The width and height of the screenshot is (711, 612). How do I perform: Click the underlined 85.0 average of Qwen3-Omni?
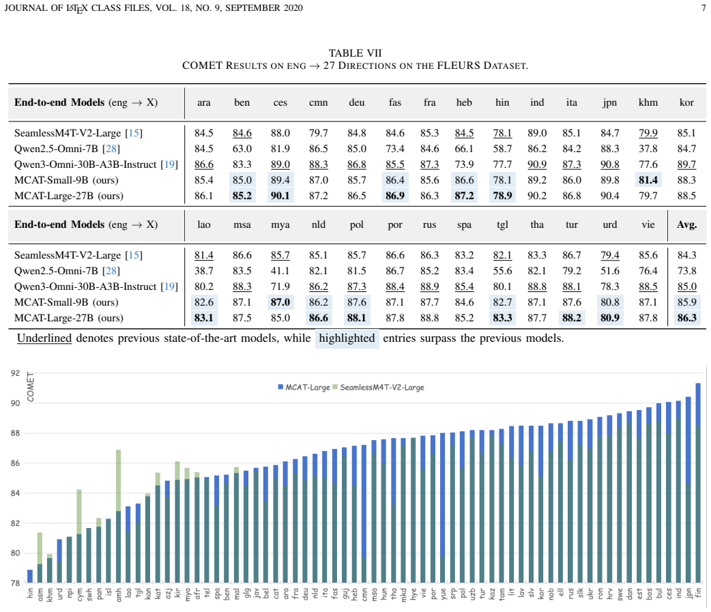pyautogui.click(x=686, y=287)
